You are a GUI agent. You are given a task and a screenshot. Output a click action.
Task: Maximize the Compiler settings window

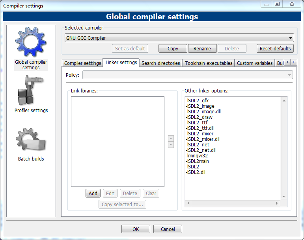pyautogui.click(x=277, y=4)
